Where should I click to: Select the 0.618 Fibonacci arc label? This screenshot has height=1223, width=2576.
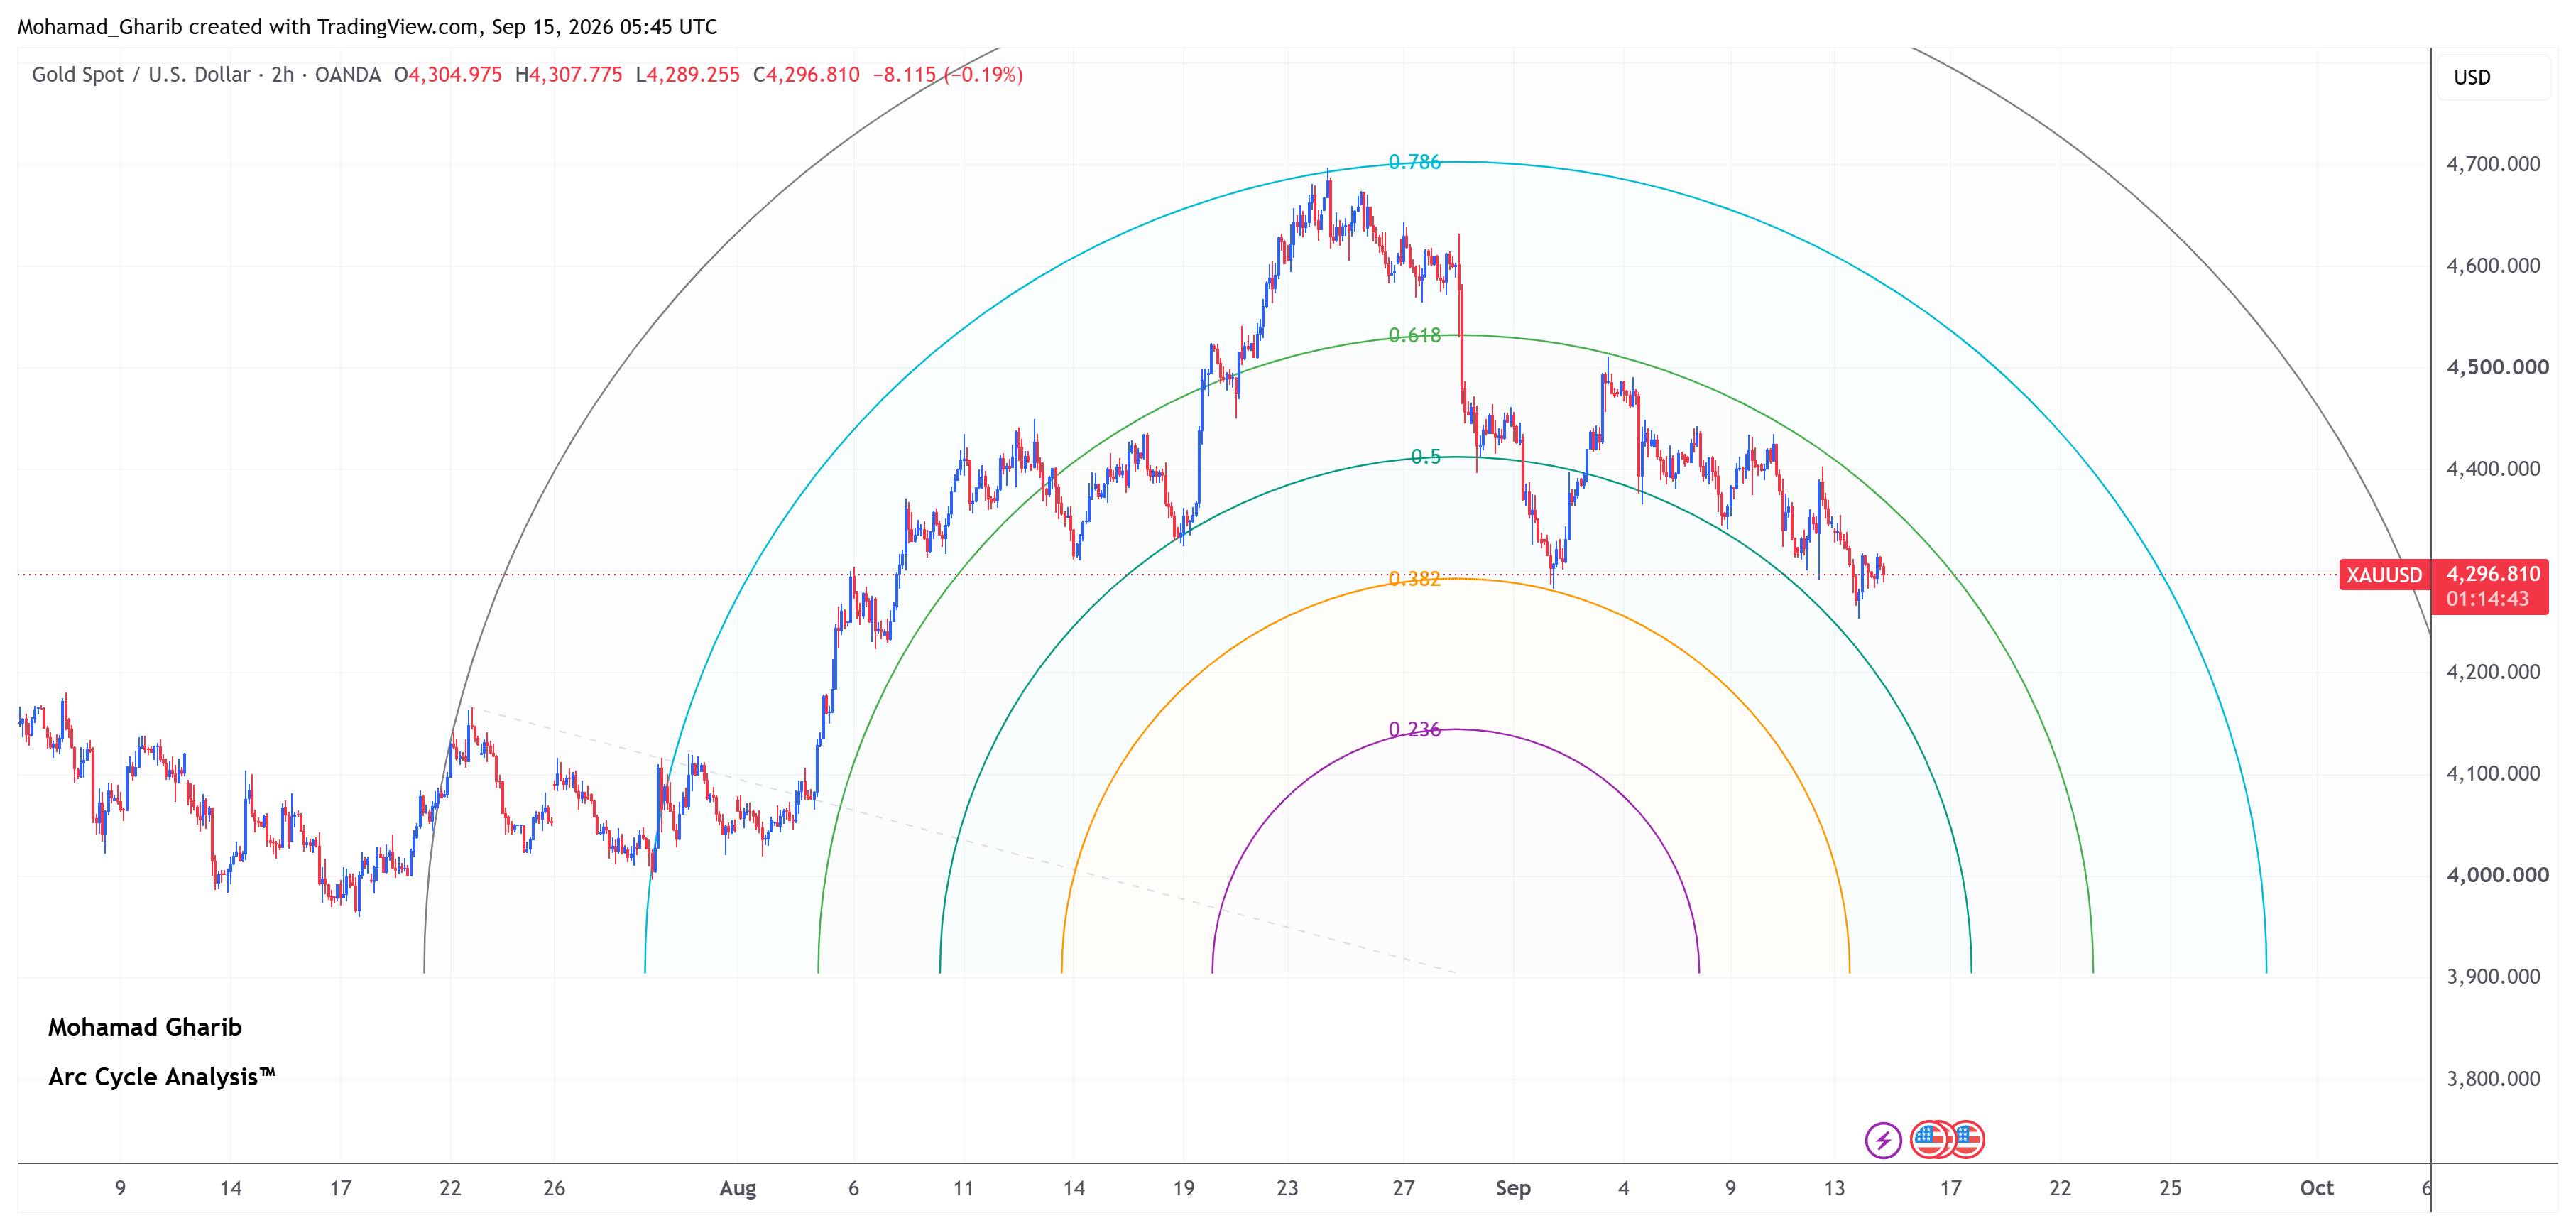coord(1414,336)
